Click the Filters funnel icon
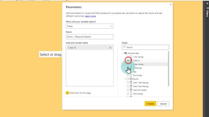 [x=207, y=8]
